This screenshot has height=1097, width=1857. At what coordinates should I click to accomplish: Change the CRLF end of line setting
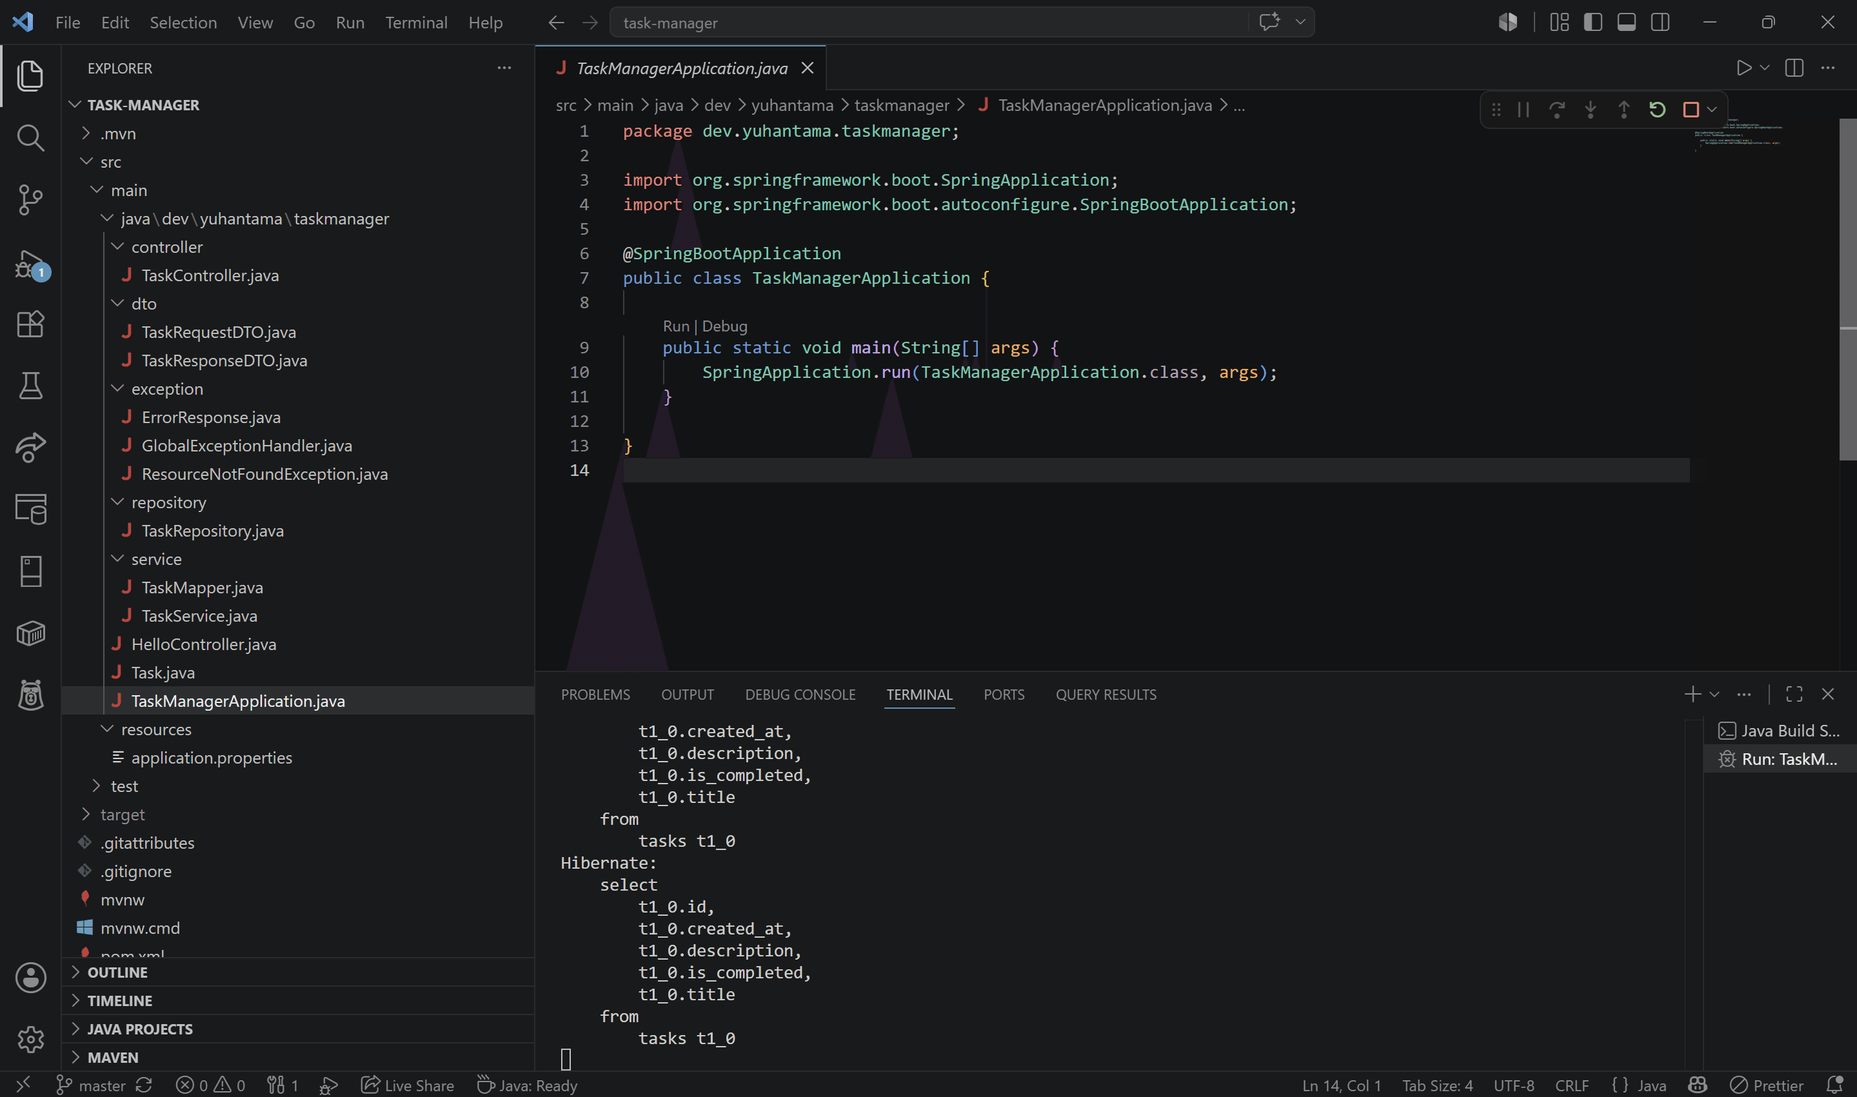(x=1572, y=1085)
